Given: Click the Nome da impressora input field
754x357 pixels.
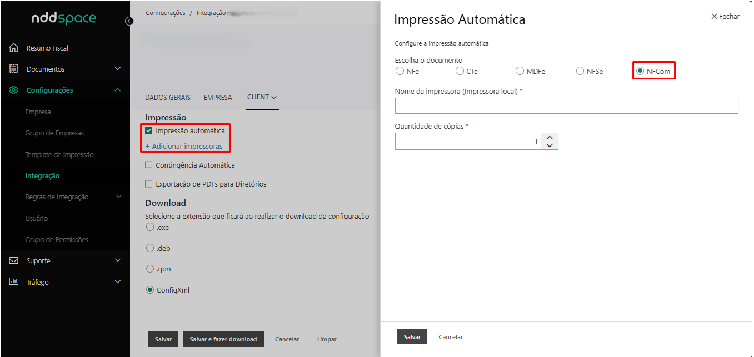Looking at the screenshot, I should point(566,105).
